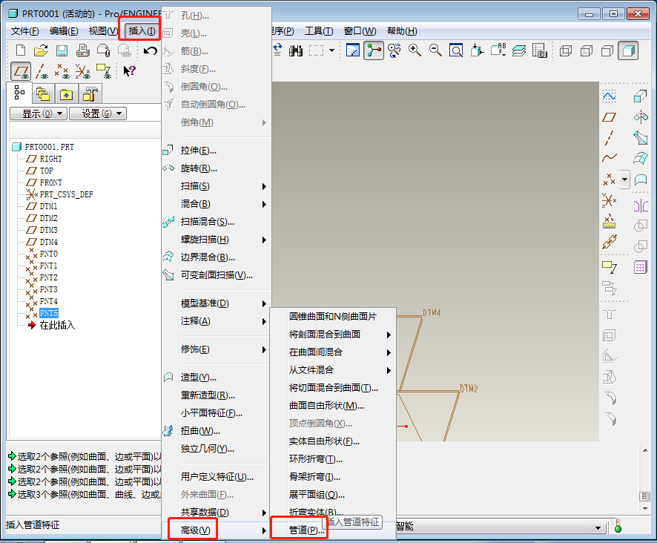Viewport: 657px width, 543px height.
Task: Click message area scrollbar up arrow
Action: [x=645, y=450]
